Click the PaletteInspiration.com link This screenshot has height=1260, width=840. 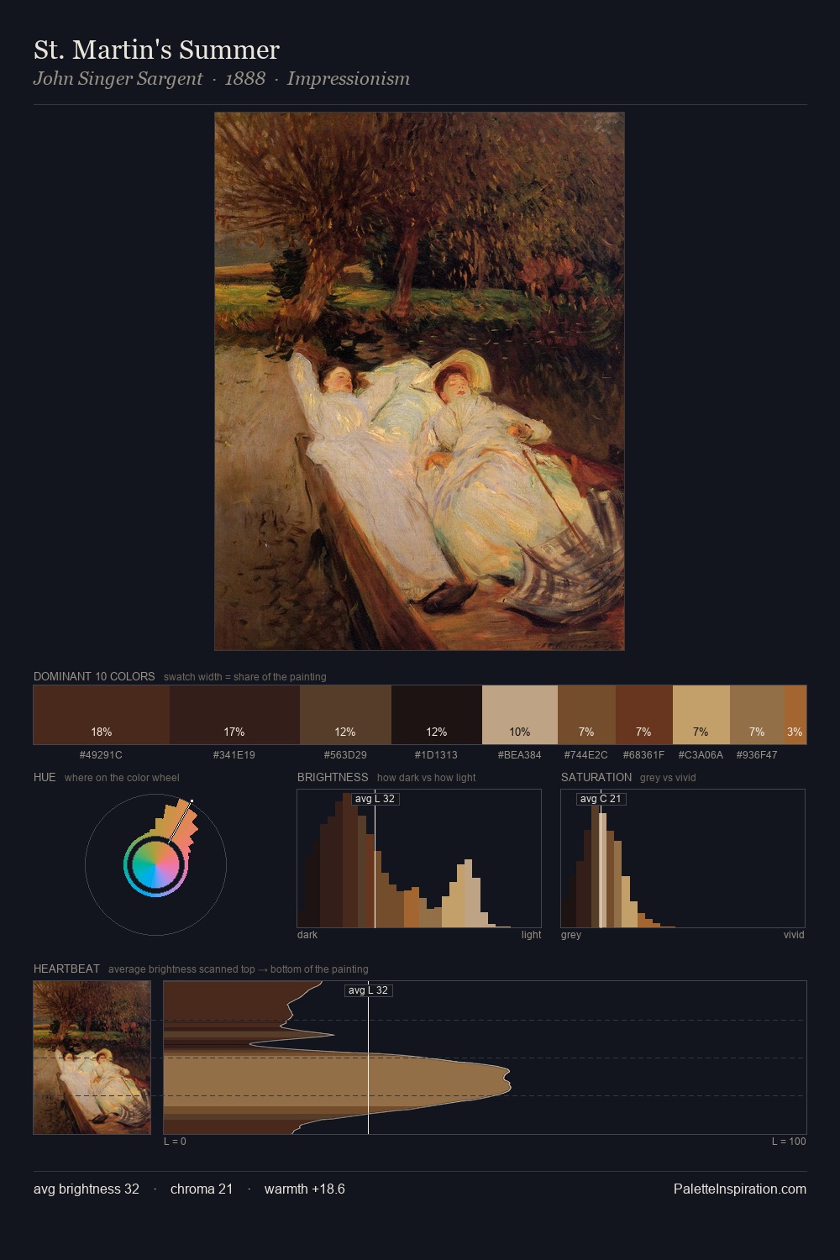click(740, 1189)
